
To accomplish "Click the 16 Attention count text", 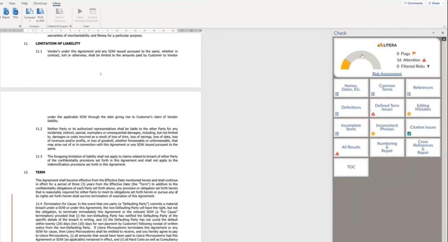I will [x=408, y=60].
